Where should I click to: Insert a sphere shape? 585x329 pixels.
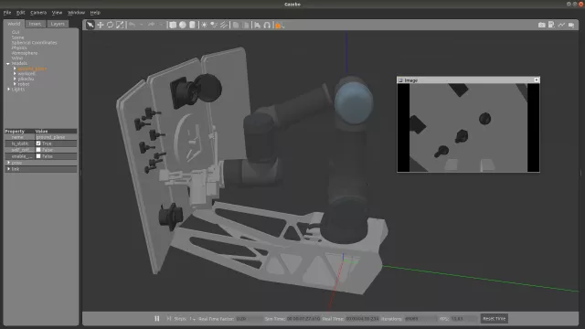point(183,25)
